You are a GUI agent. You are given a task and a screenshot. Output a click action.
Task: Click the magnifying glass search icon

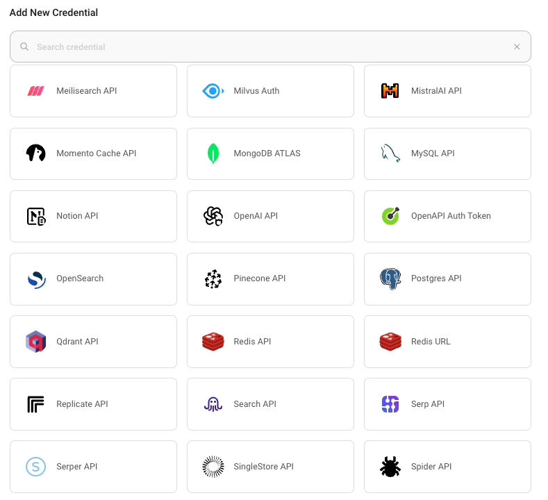pos(24,47)
